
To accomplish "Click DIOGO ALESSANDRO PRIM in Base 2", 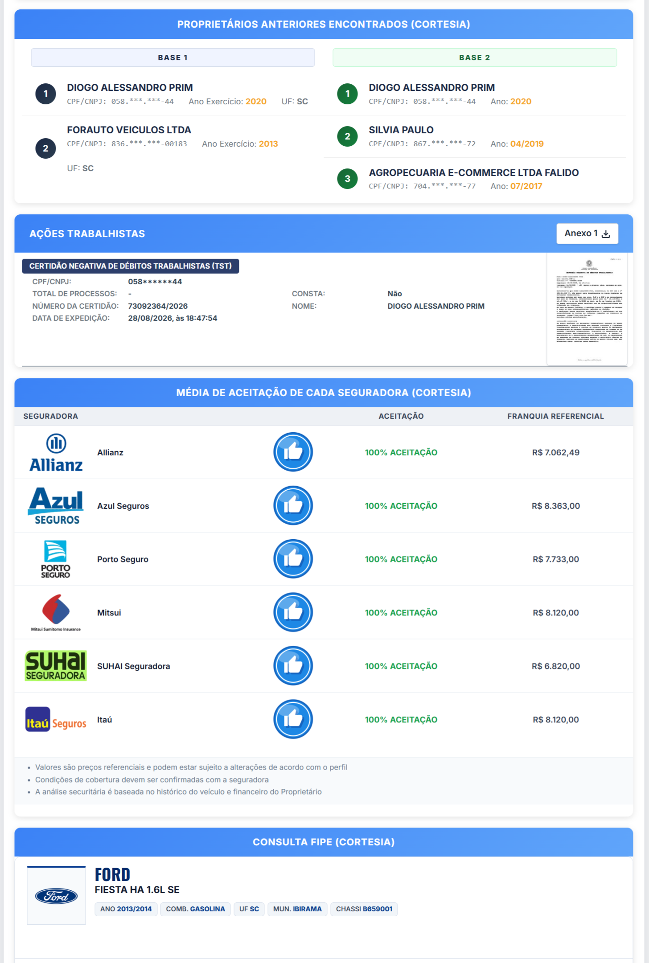I will [x=432, y=88].
